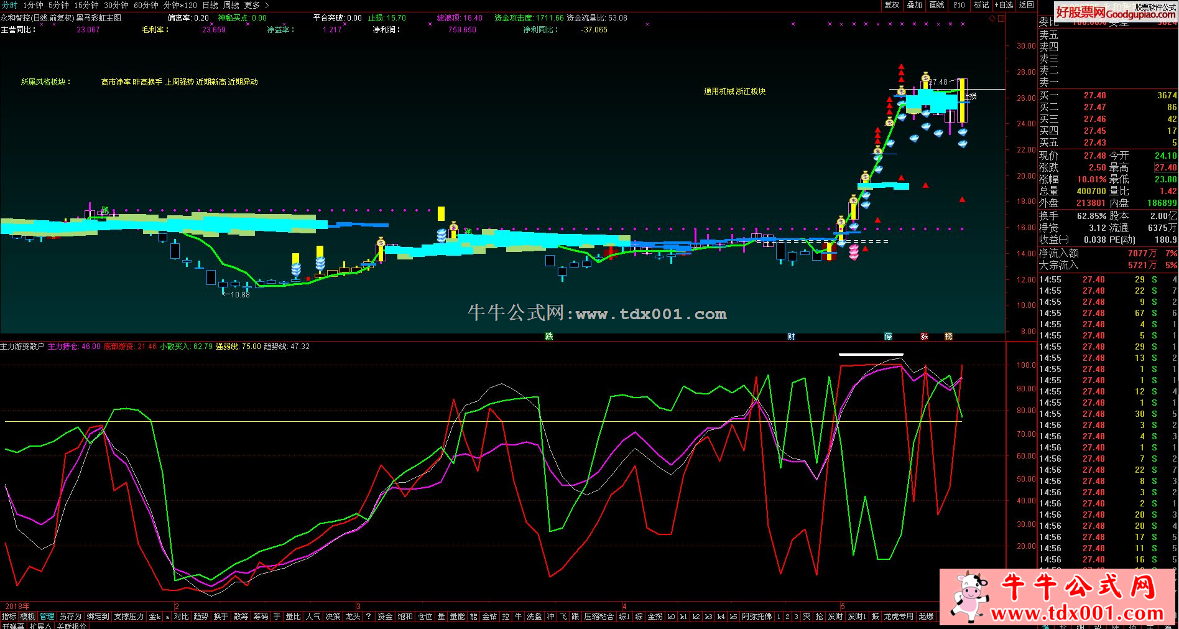1179x629 pixels.
Task: Select the 换手 indicator
Action: [221, 617]
